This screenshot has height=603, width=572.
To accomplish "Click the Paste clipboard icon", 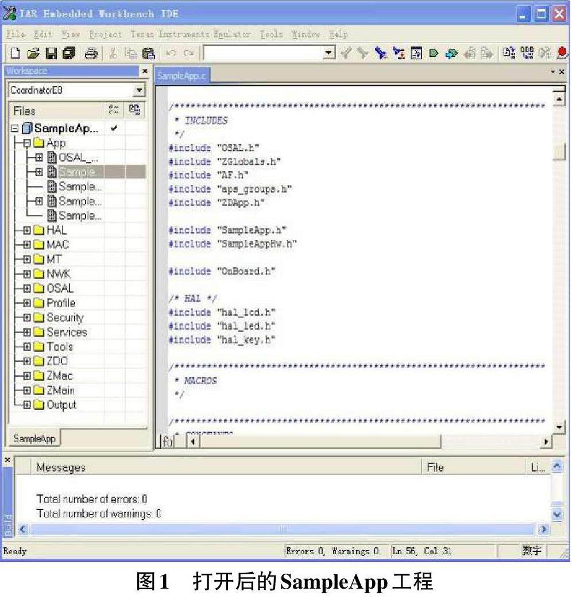I will point(149,53).
